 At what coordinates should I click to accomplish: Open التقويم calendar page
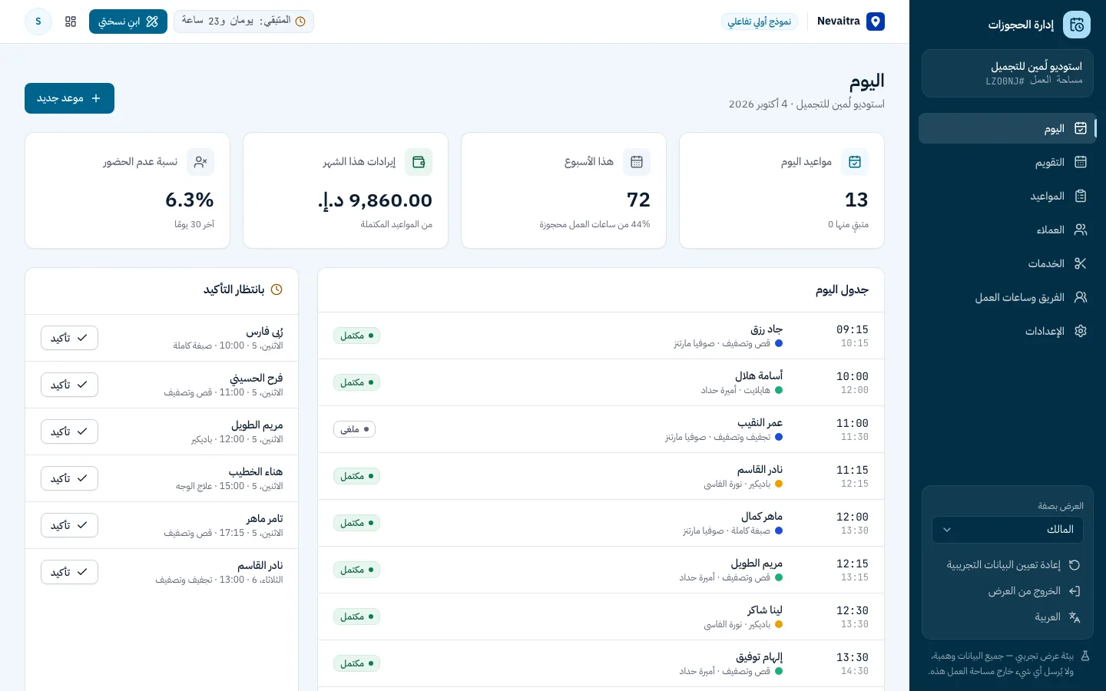coord(1006,162)
